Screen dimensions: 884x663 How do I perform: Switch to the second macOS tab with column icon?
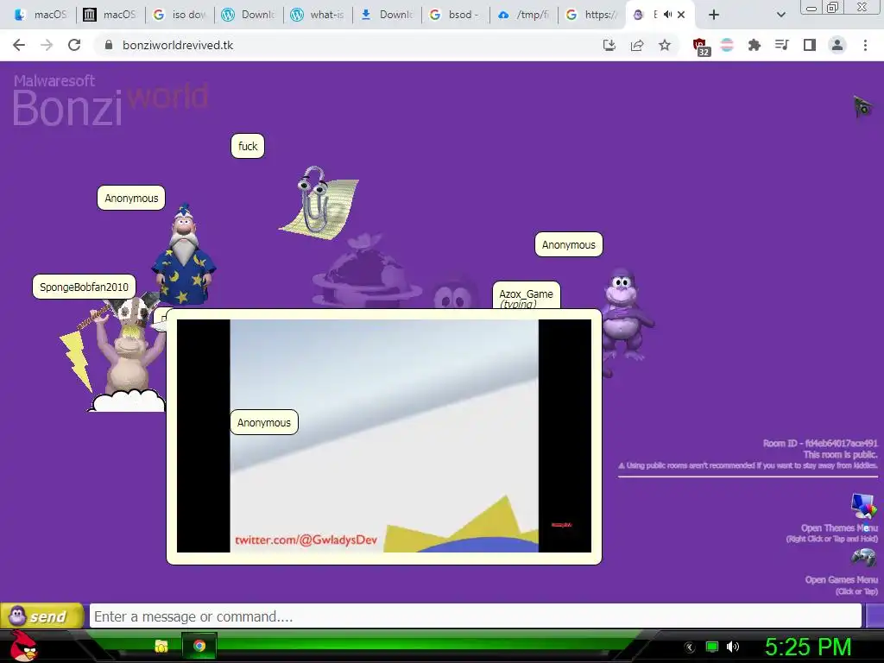pyautogui.click(x=110, y=15)
